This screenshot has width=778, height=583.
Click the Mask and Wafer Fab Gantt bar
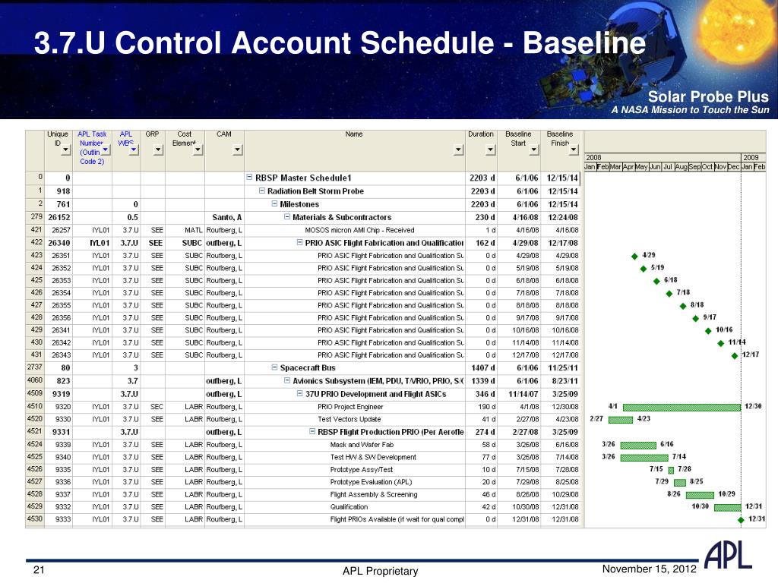coord(638,445)
